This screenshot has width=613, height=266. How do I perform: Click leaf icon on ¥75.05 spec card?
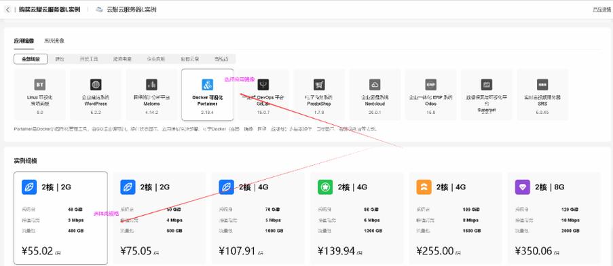pos(128,187)
